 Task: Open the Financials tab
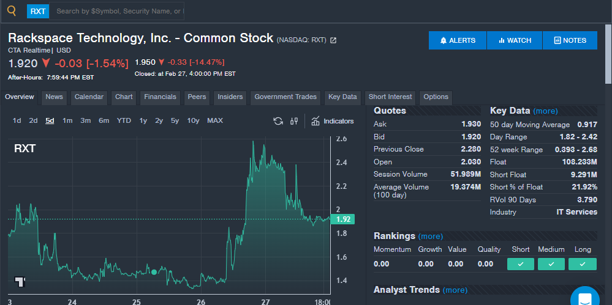point(160,97)
